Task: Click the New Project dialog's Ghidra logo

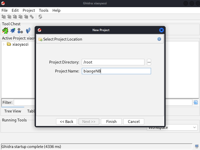Action: (39, 30)
